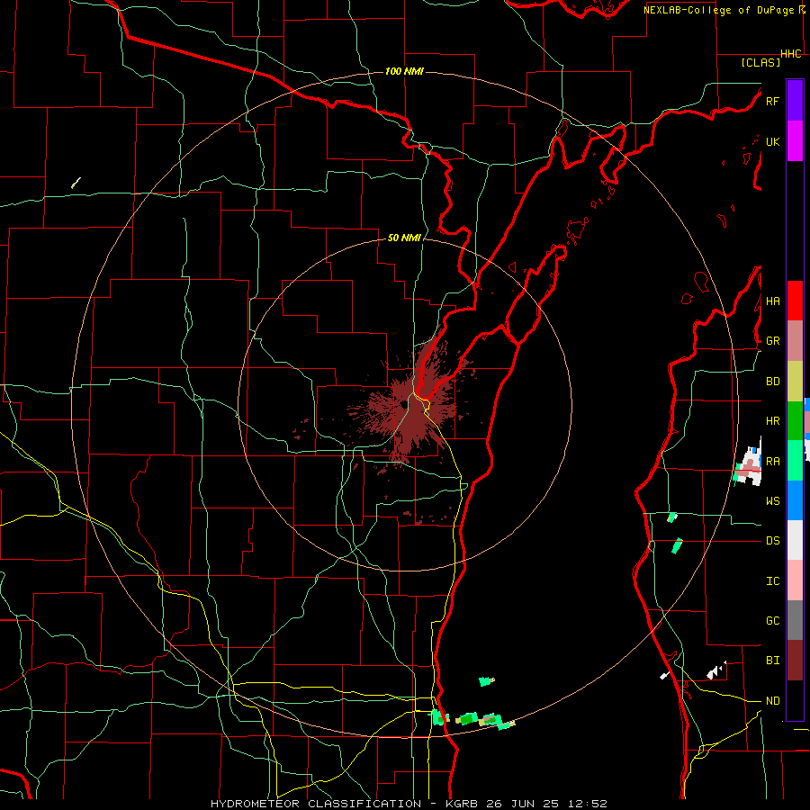Image resolution: width=810 pixels, height=810 pixels.
Task: Click the 'NEXLAB-College of DuPage' header text
Action: click(718, 10)
